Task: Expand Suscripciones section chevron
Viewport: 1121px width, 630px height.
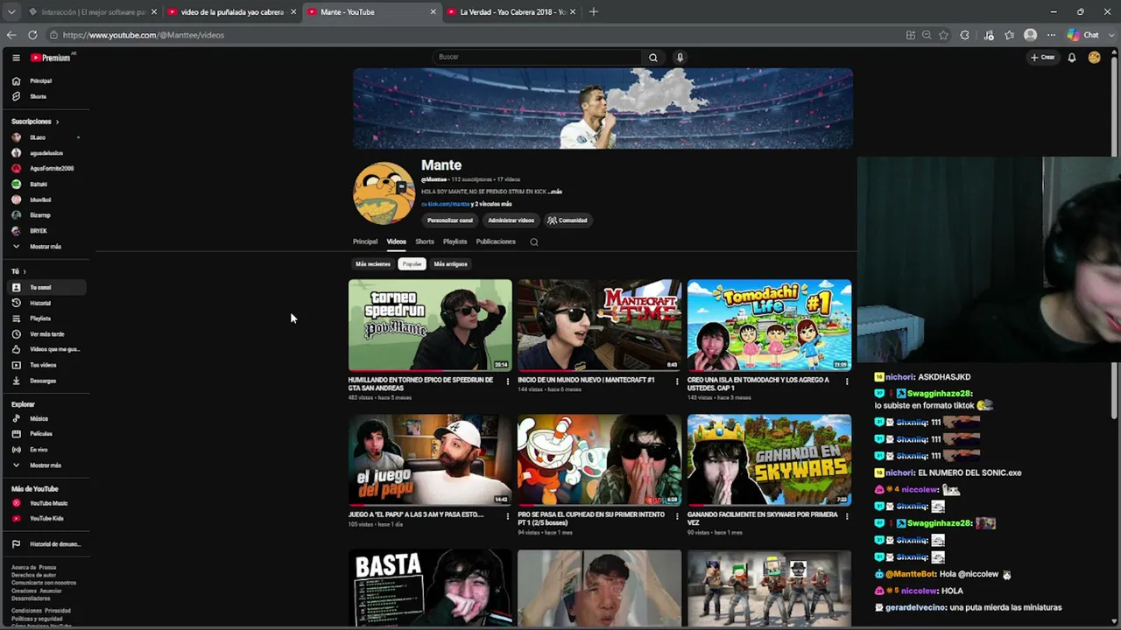Action: pyautogui.click(x=57, y=122)
